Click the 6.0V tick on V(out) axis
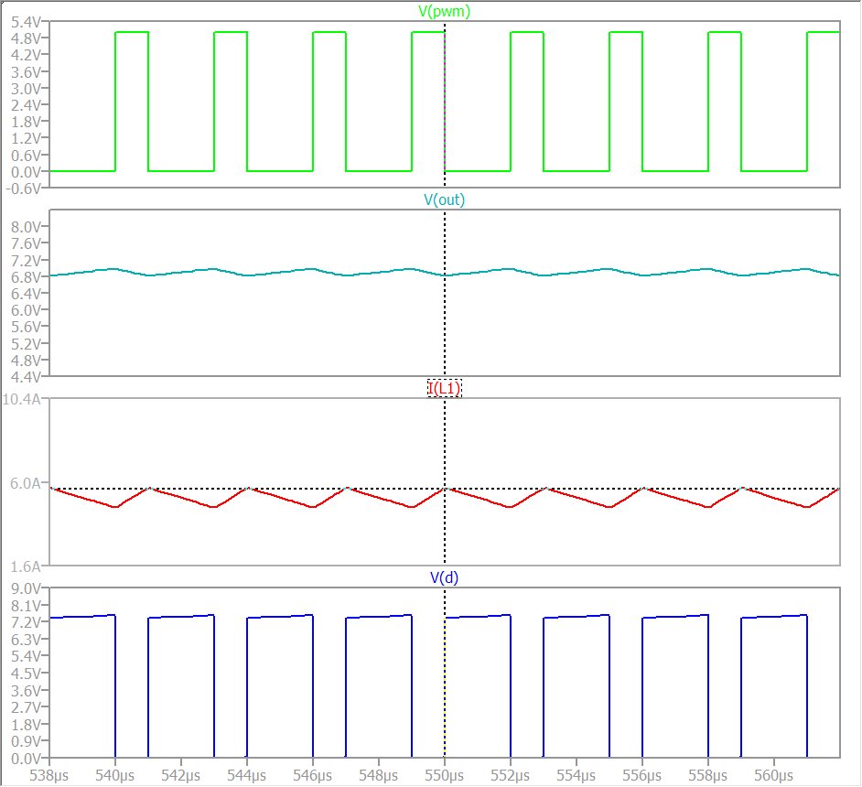Image resolution: width=862 pixels, height=787 pixels. click(x=26, y=310)
